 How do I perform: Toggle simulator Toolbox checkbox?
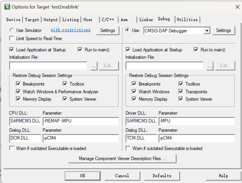coord(65,84)
